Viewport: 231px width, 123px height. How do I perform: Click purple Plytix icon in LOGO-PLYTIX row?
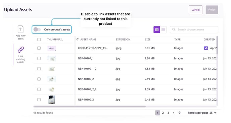pos(206,48)
